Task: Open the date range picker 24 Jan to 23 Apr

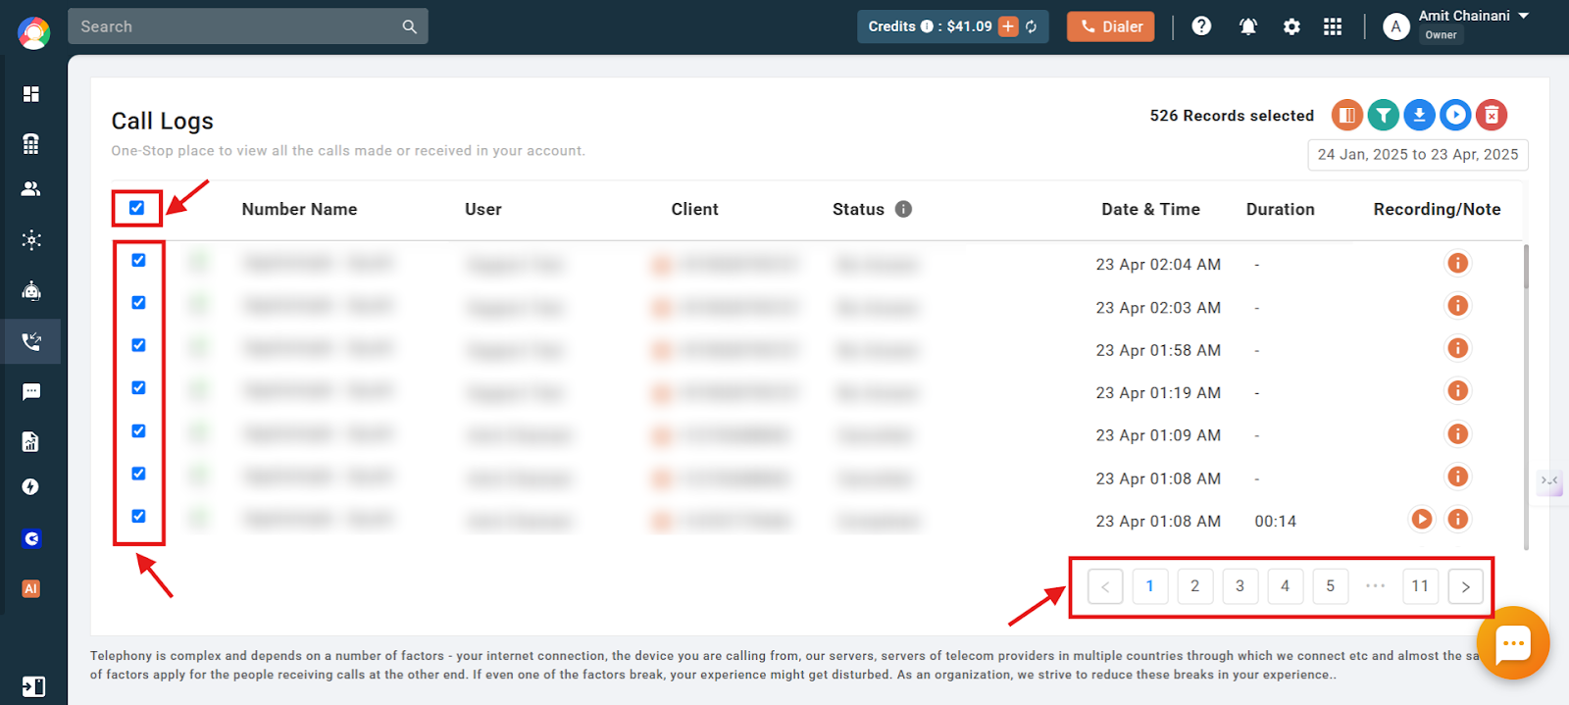Action: [1418, 155]
